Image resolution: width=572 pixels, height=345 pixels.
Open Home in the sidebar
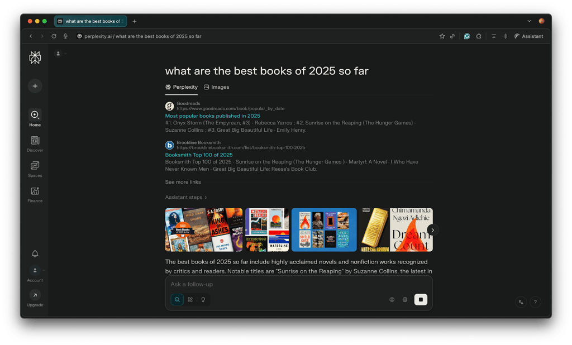(35, 118)
